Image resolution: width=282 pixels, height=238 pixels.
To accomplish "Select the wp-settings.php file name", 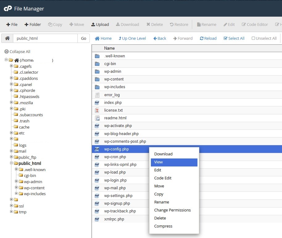I will coord(118,196).
